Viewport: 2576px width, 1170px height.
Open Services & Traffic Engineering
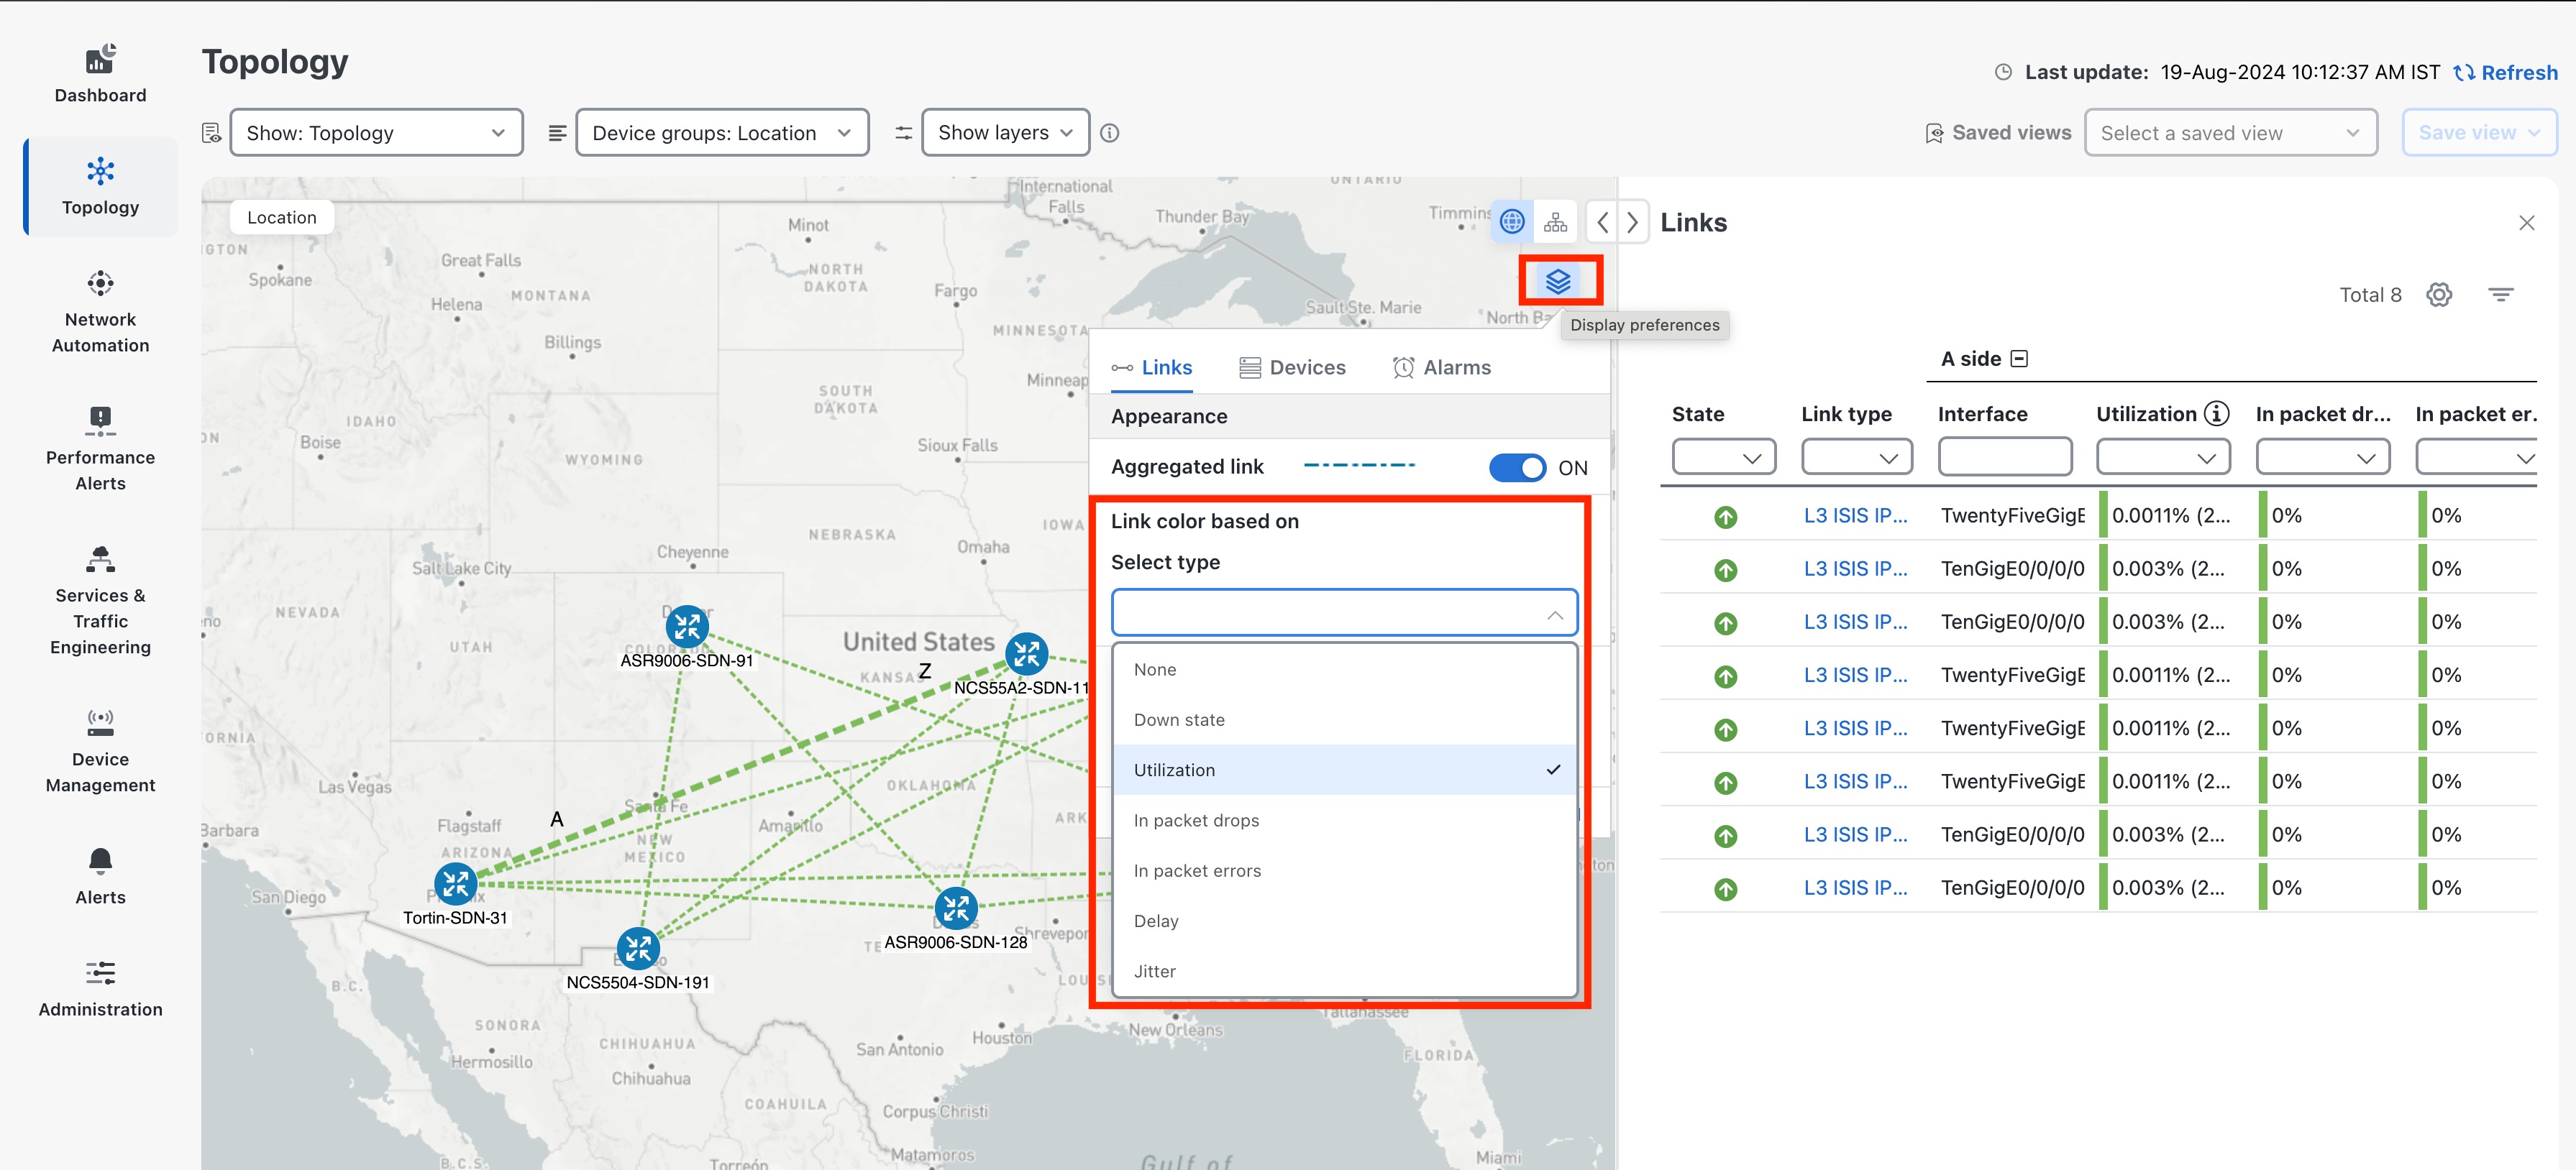point(100,599)
